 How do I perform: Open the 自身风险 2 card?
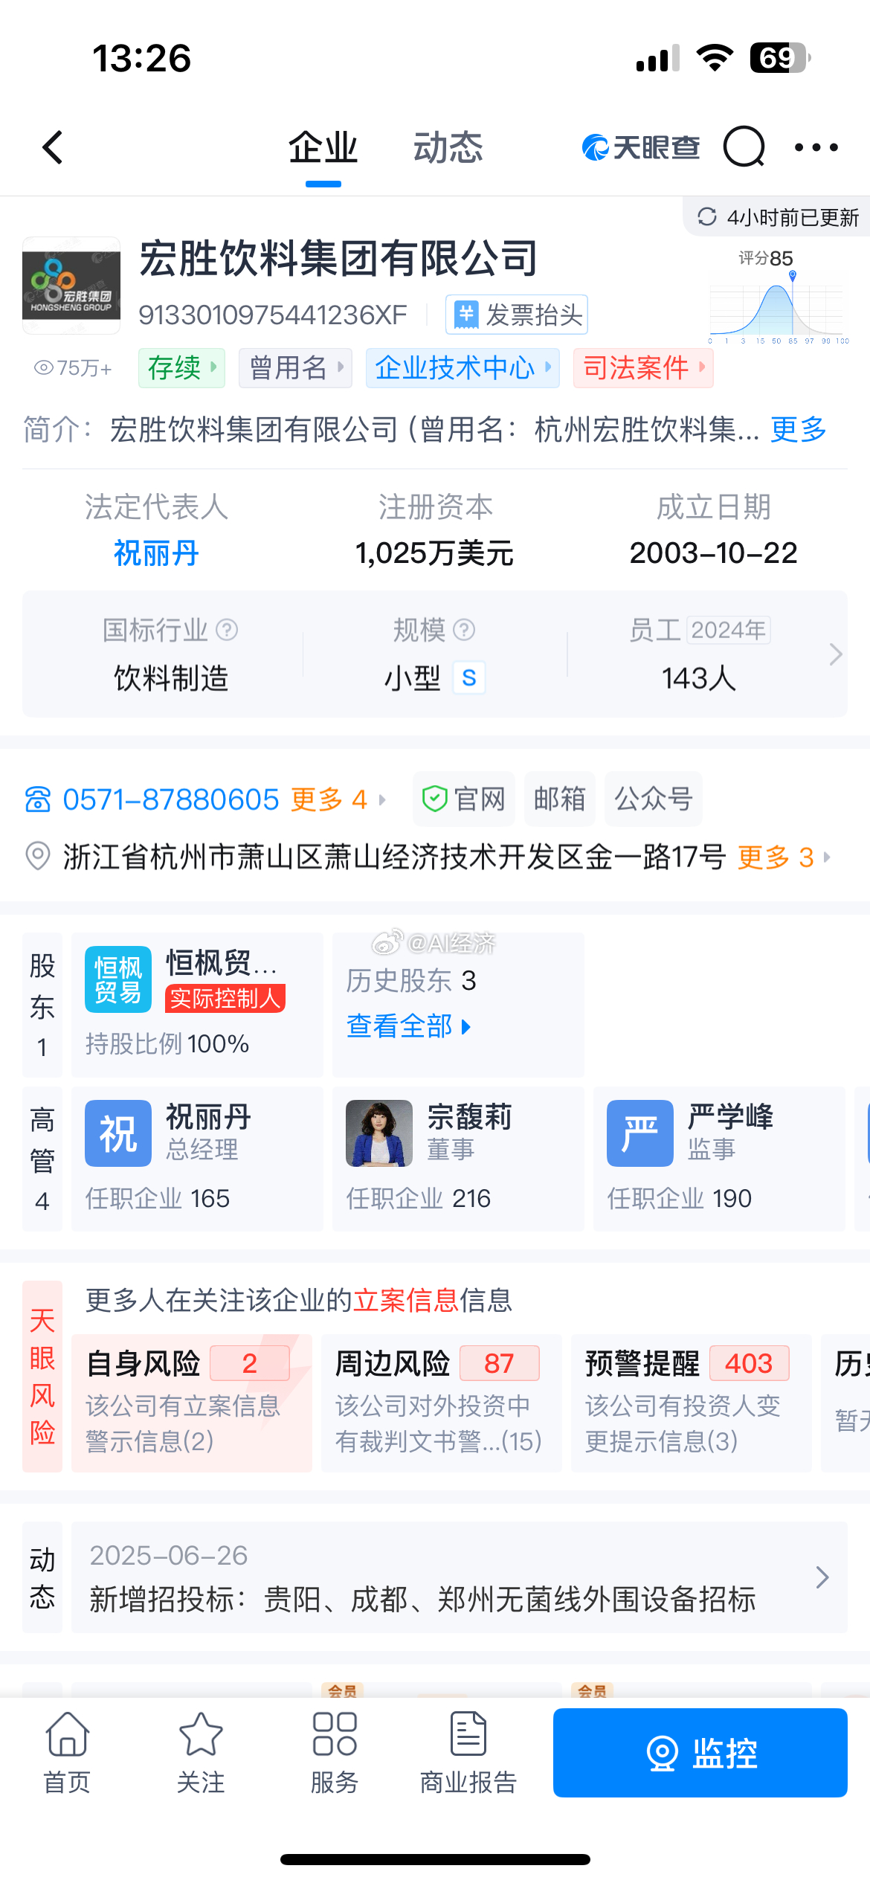(x=192, y=1403)
